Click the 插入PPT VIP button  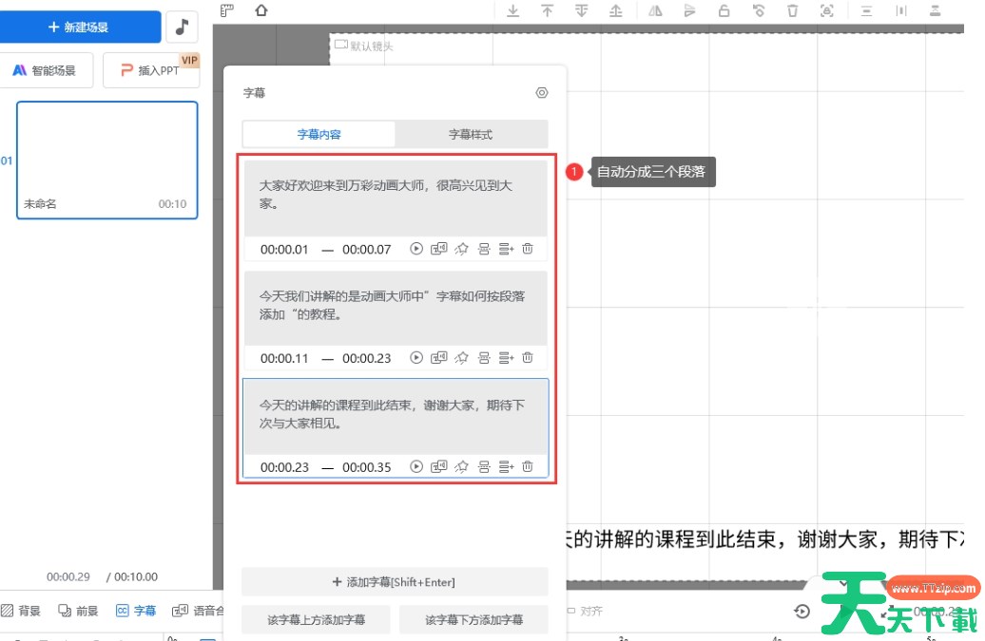151,69
